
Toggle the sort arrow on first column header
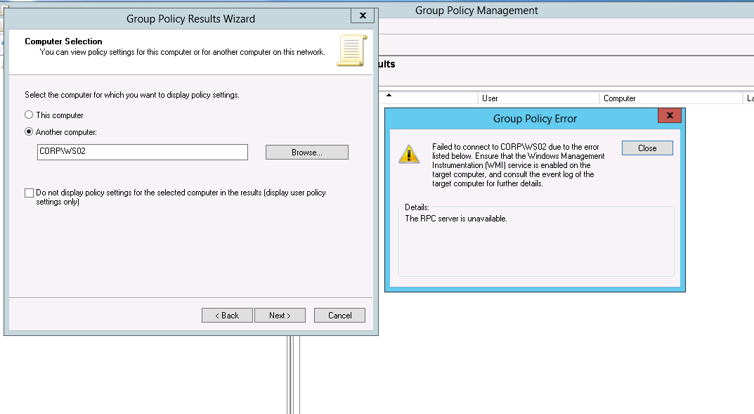click(x=389, y=95)
